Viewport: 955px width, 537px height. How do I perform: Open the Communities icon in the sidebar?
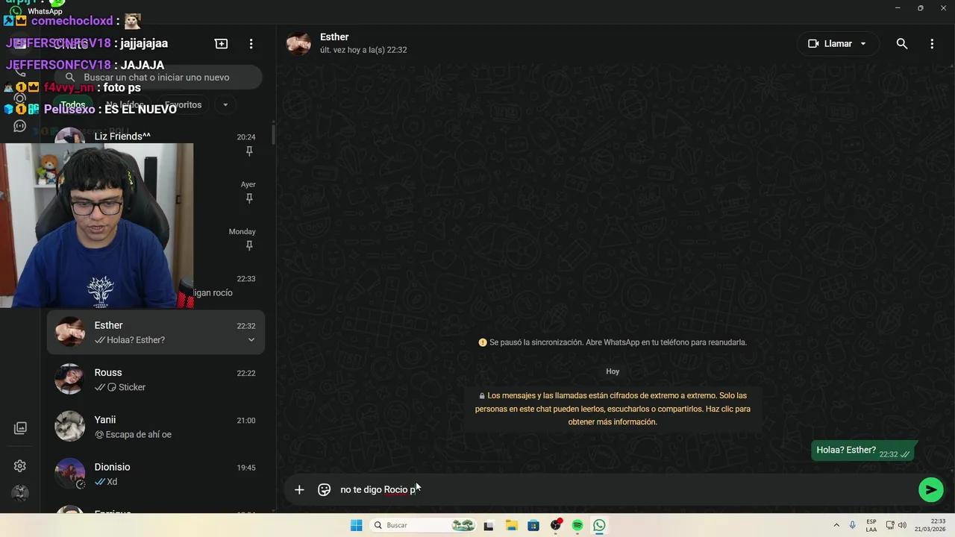coord(20,126)
